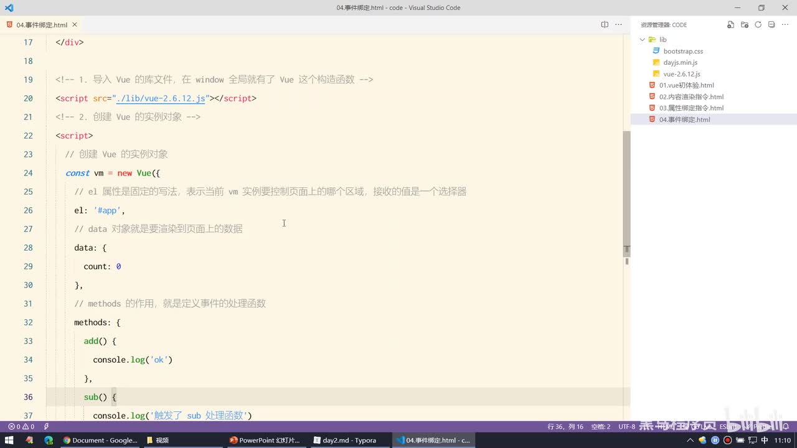Click the lightning bolt status bar icon

tap(46, 427)
